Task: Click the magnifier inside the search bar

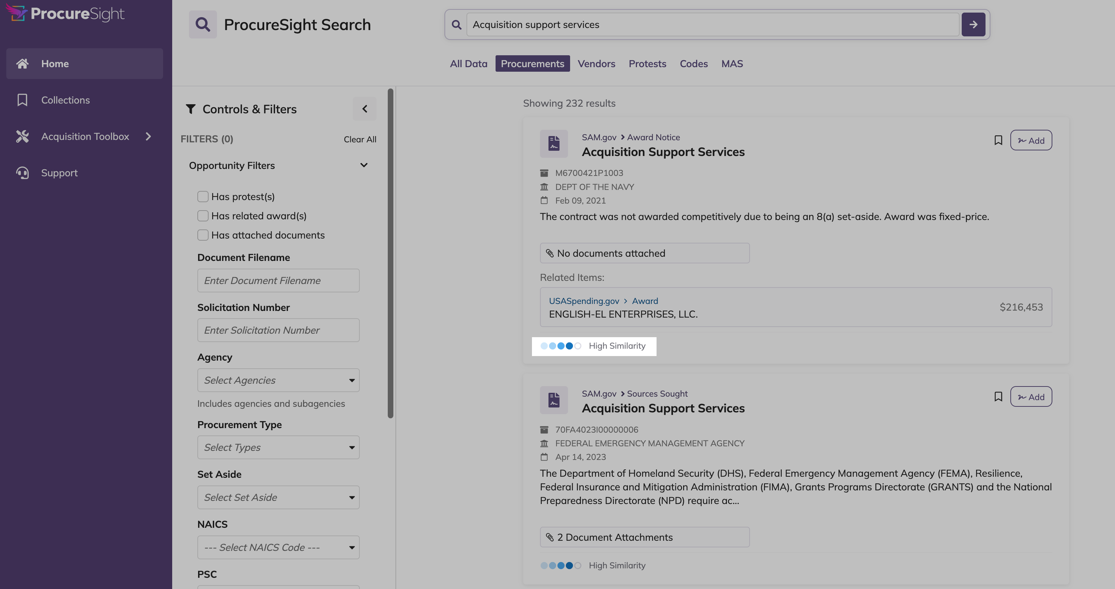Action: [x=456, y=24]
